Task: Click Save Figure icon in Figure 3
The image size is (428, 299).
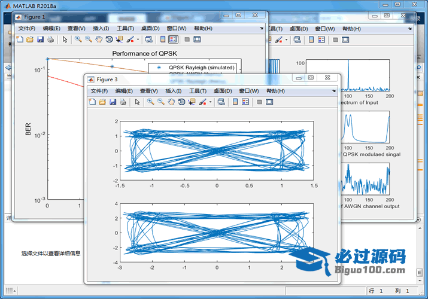Action: (113, 102)
